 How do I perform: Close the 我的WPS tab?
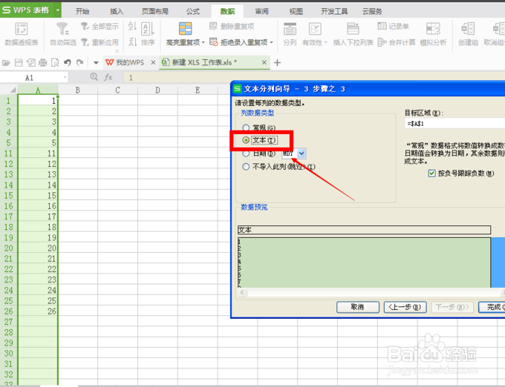tap(153, 62)
